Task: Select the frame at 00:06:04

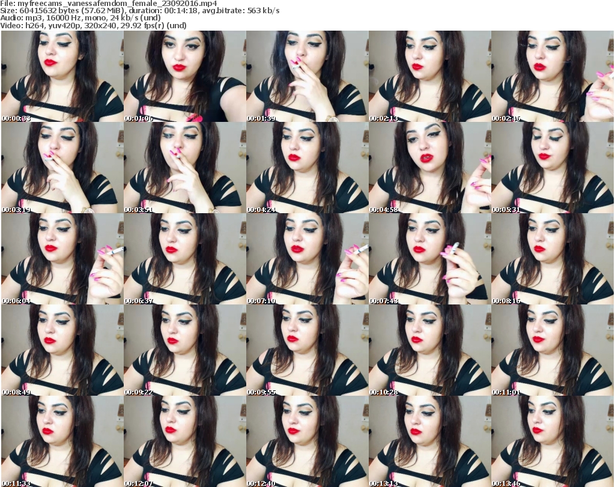Action: click(62, 259)
